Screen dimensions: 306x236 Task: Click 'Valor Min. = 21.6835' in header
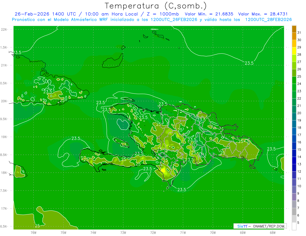(209, 14)
